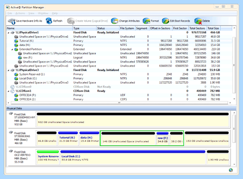Select the 153 GB Unallocated Space block
The height and width of the screenshot is (179, 243).
(207, 138)
